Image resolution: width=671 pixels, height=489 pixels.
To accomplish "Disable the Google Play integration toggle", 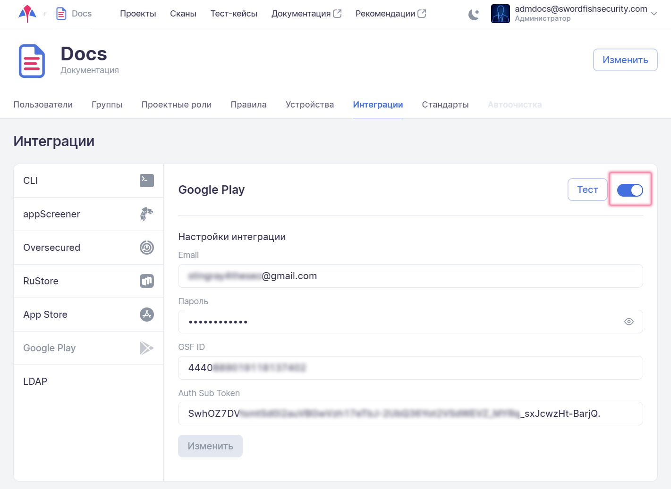I will click(630, 190).
